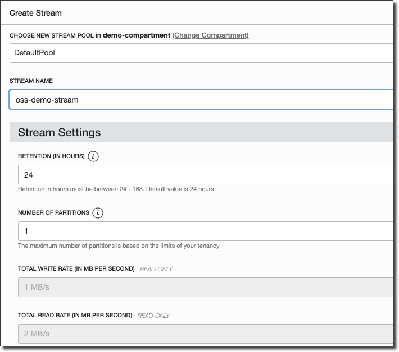399x352 pixels.
Task: Click the Create Stream dialog title
Action: (36, 12)
